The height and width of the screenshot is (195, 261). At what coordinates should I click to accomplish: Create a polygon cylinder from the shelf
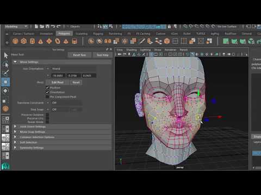(x=32, y=41)
